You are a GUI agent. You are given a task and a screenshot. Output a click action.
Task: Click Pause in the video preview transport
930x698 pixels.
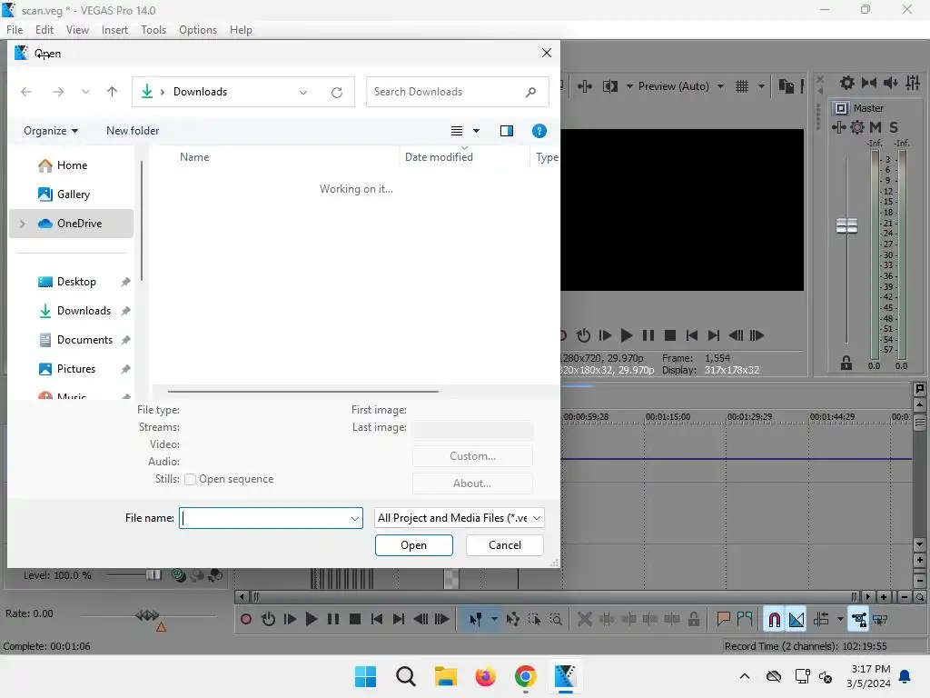tap(648, 335)
